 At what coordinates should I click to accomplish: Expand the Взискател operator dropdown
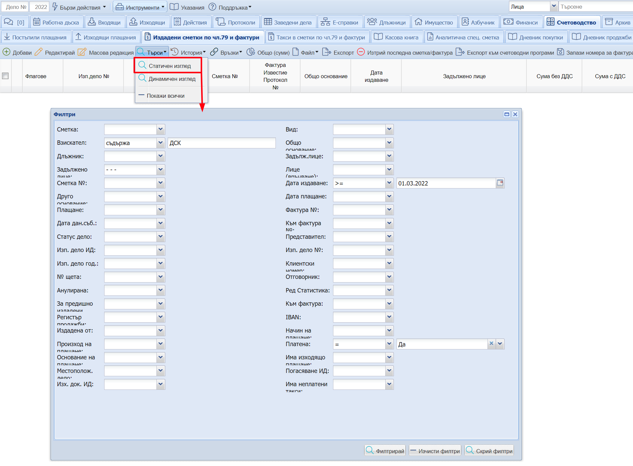pyautogui.click(x=160, y=143)
